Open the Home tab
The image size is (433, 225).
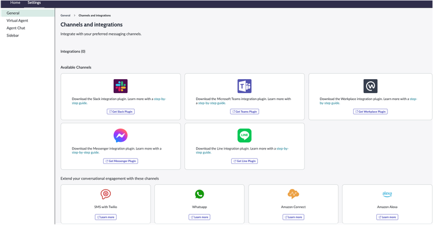point(15,3)
